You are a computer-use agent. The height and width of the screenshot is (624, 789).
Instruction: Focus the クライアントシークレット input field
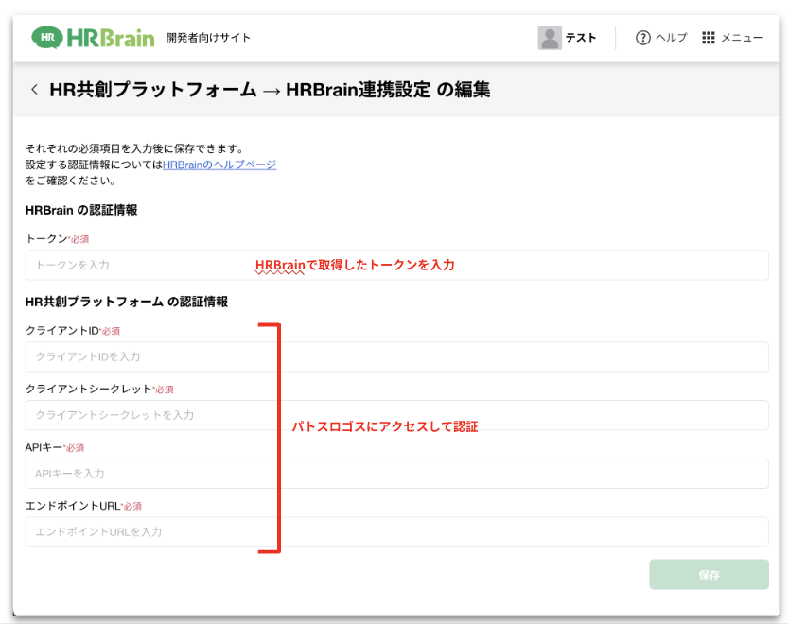pyautogui.click(x=396, y=415)
